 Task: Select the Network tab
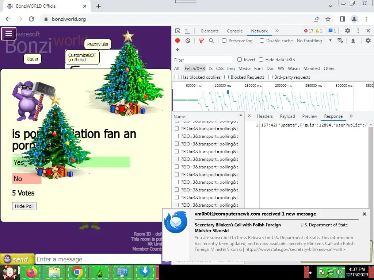pos(259,31)
